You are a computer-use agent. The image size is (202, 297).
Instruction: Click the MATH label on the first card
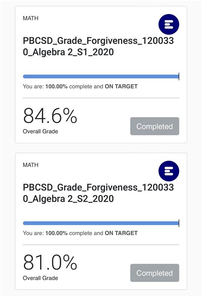click(x=31, y=18)
